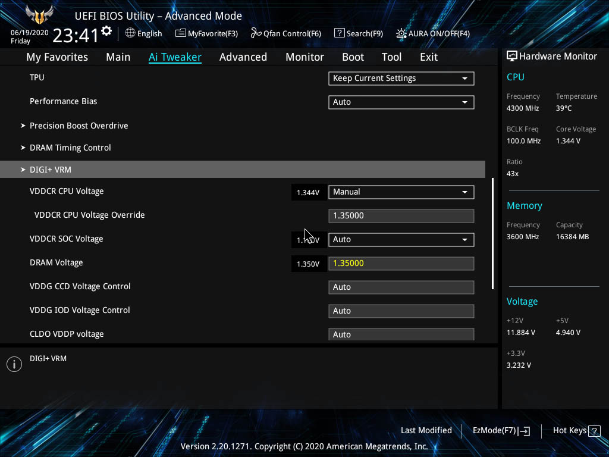Click the +5V 4.940 V reading
This screenshot has width=609, height=457.
568,333
